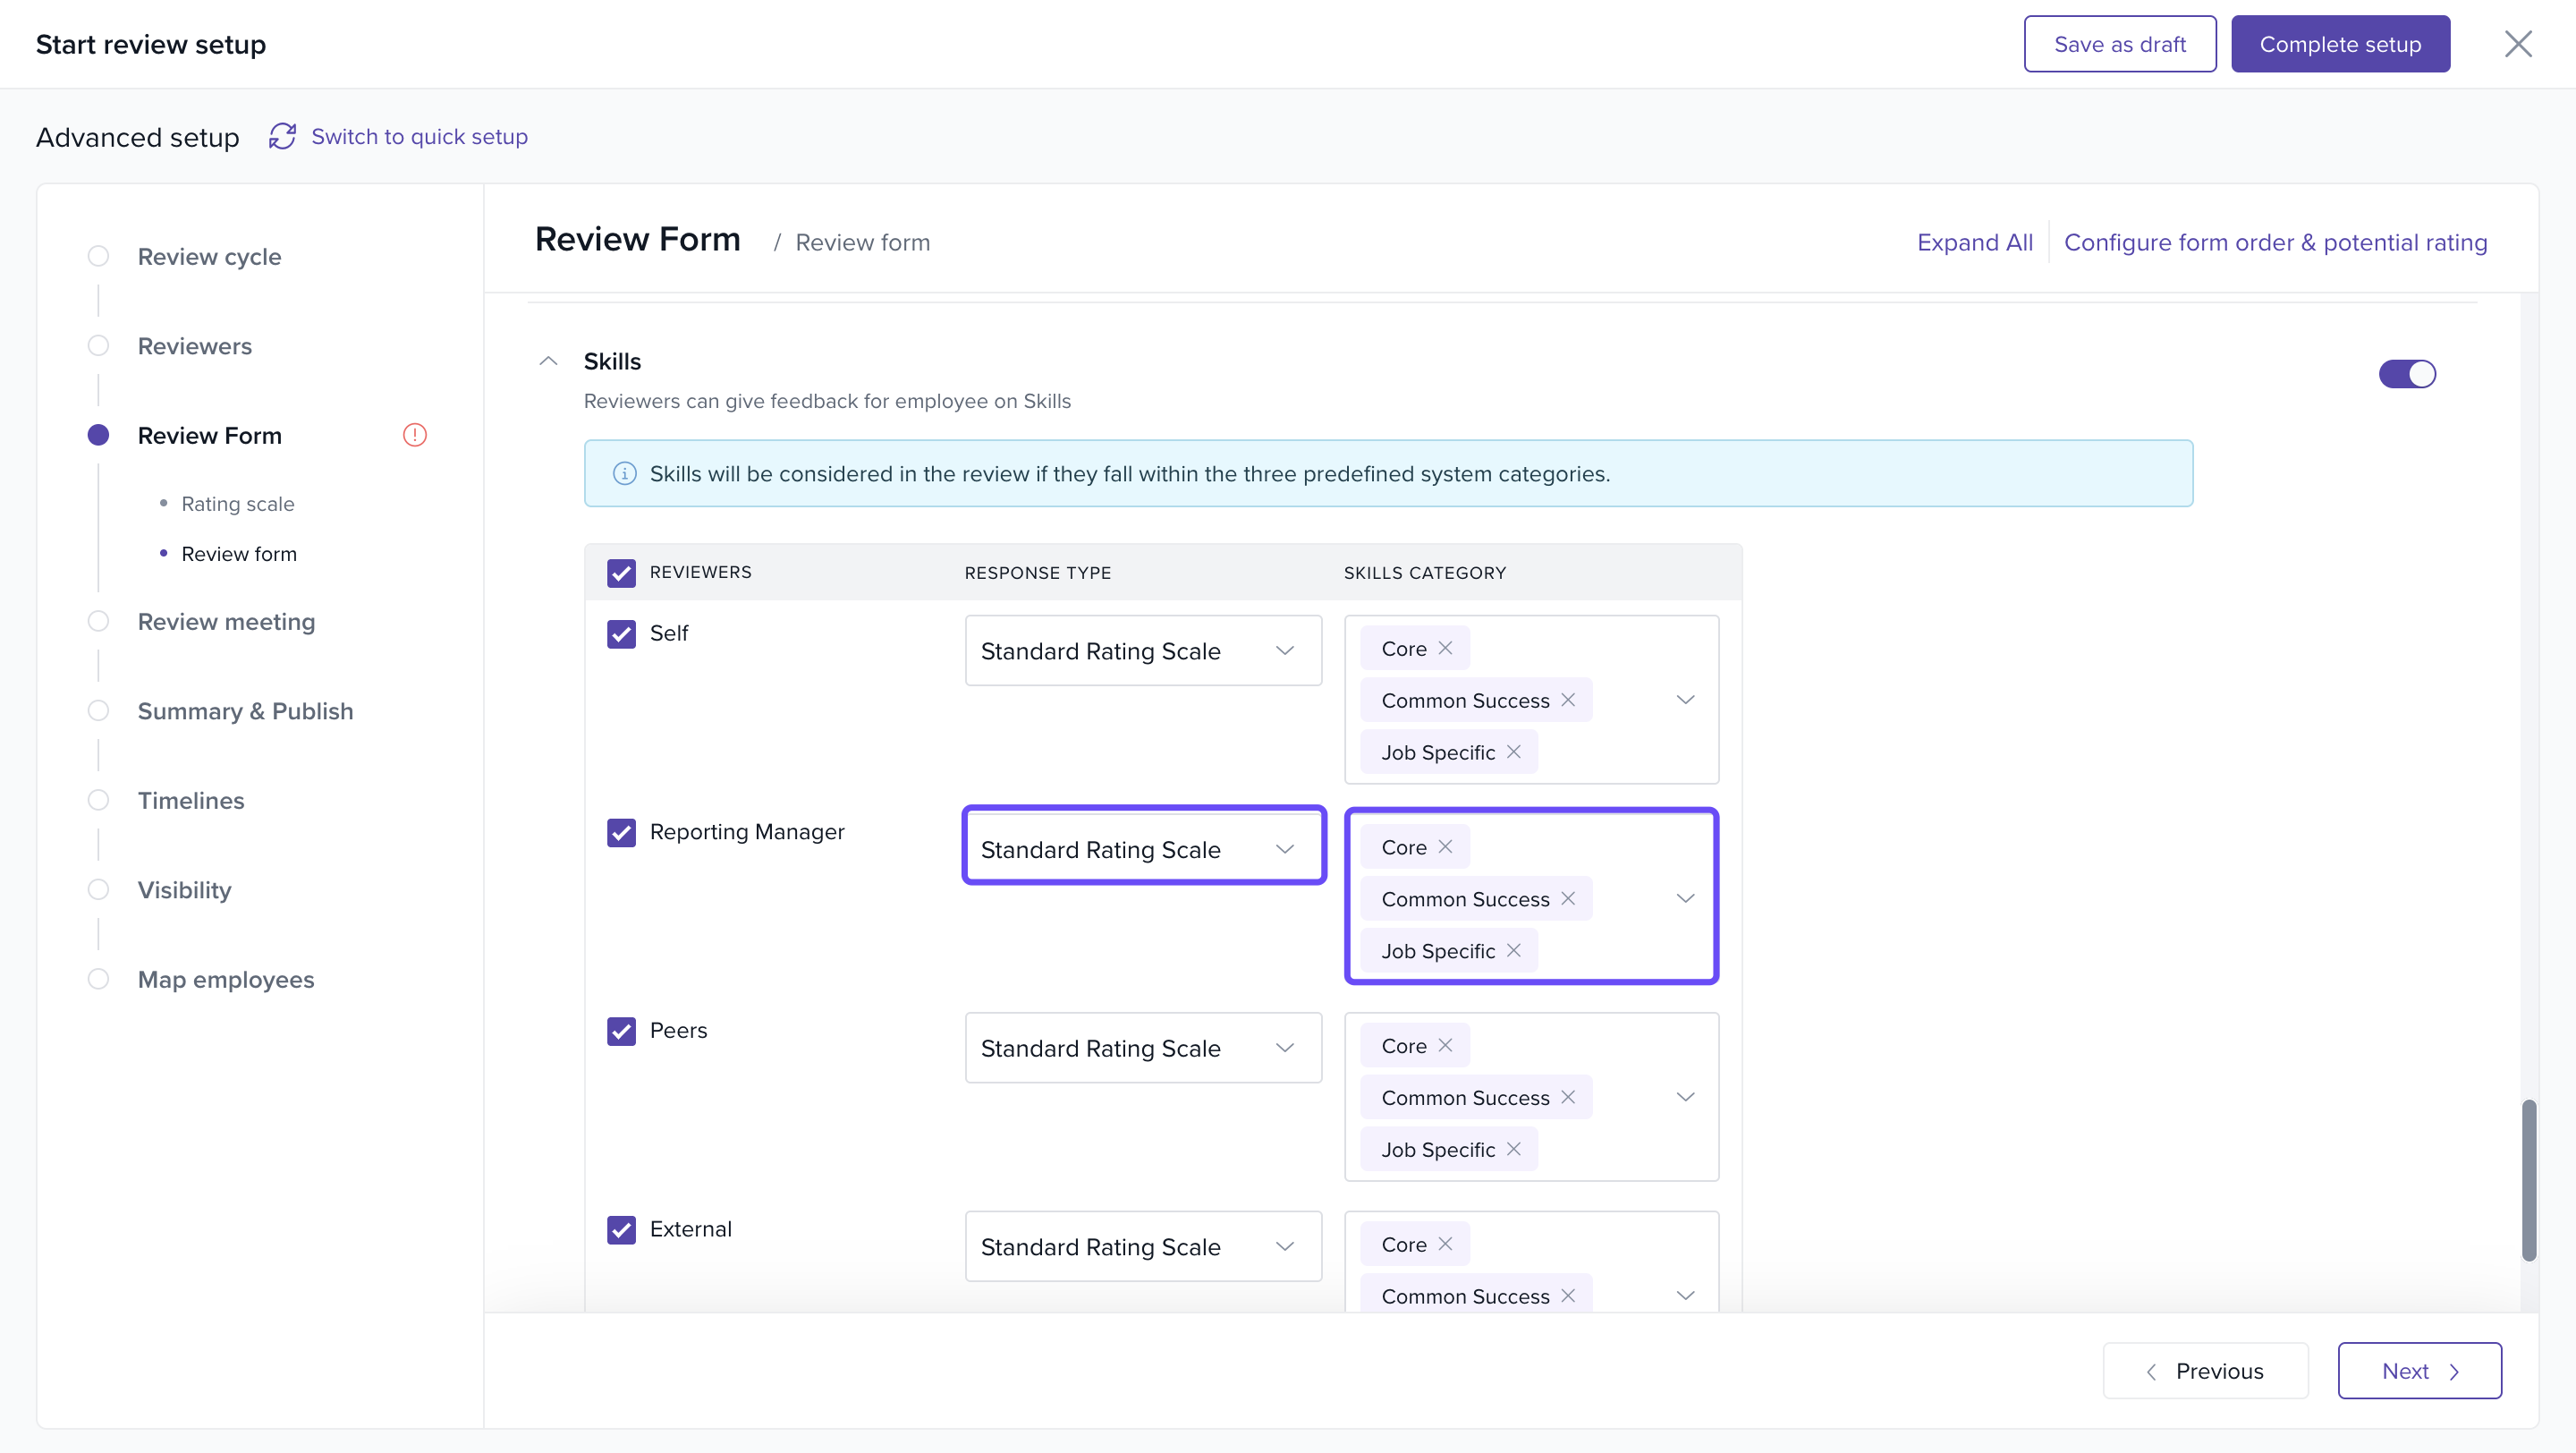The width and height of the screenshot is (2576, 1453).
Task: Remove Job Specific tag in Self row
Action: coord(1513,752)
